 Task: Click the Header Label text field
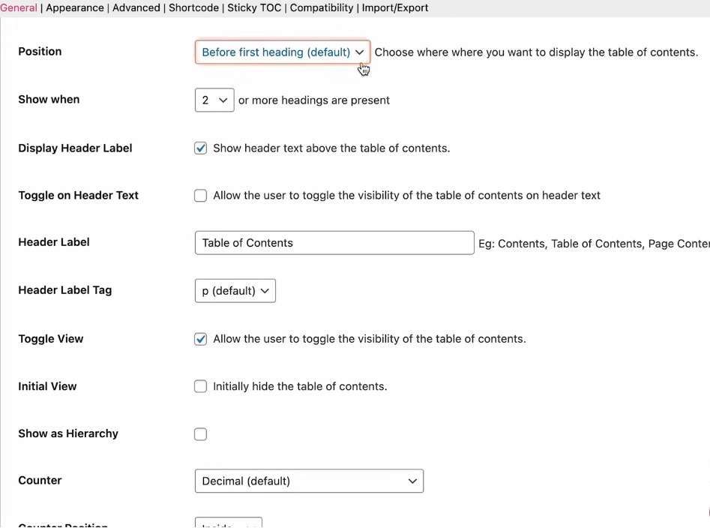pos(334,243)
